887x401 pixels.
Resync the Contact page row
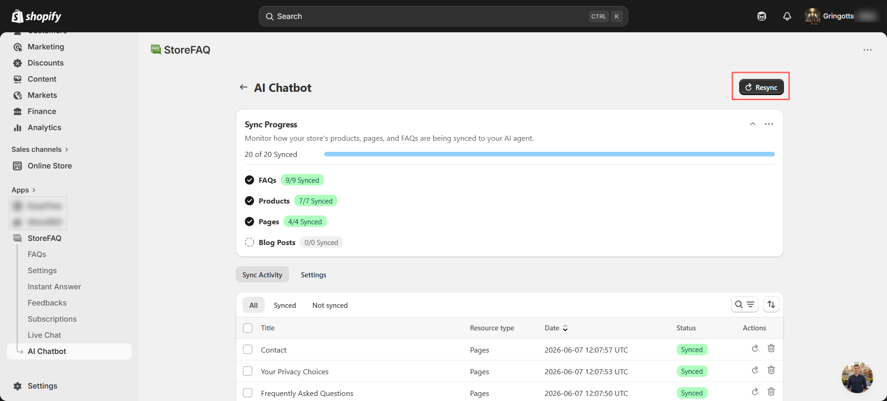755,348
